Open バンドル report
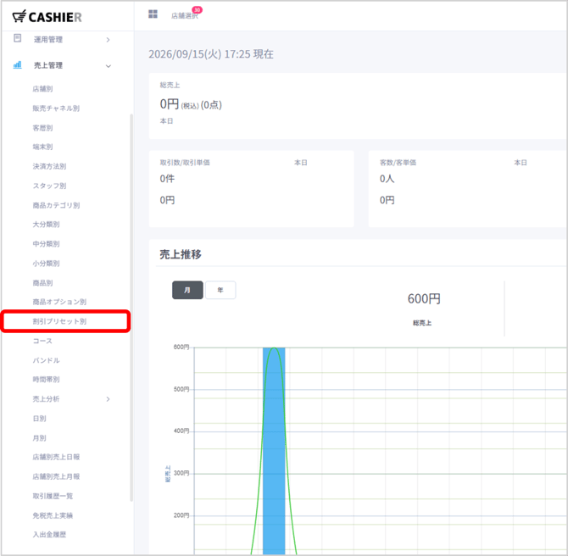The image size is (568, 556). [x=46, y=360]
